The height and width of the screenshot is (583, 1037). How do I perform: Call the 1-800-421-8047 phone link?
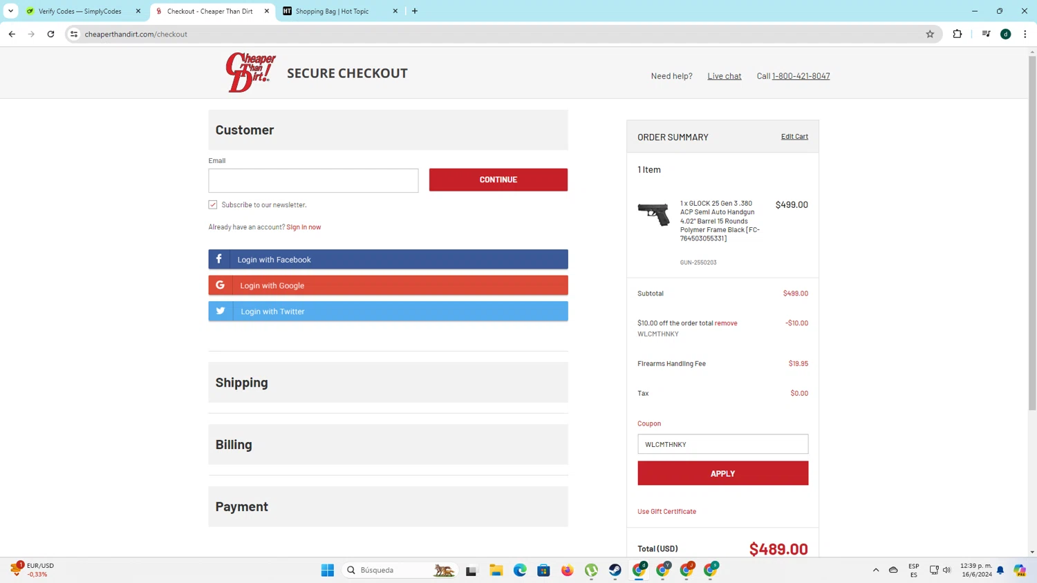(801, 76)
